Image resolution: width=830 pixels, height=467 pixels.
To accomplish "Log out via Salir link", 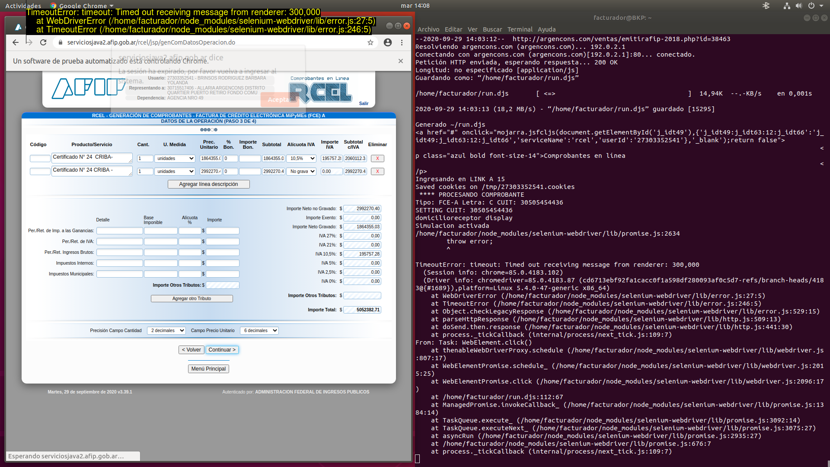I will (364, 103).
